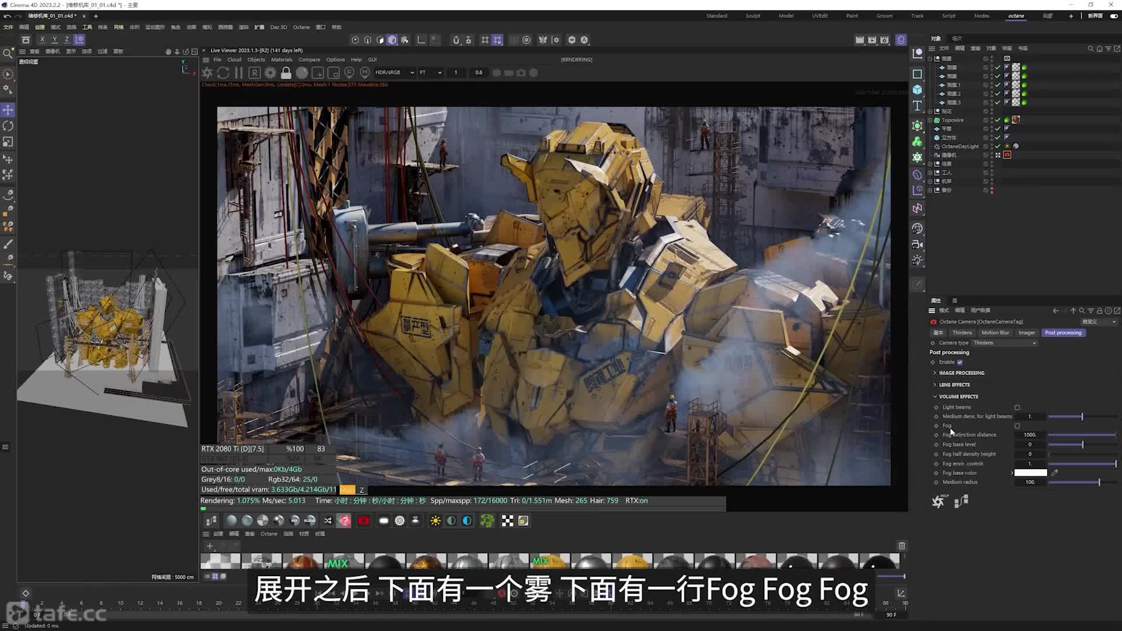Viewport: 1122px width, 631px height.
Task: Click the Live Viewer R reset icon
Action: (254, 73)
